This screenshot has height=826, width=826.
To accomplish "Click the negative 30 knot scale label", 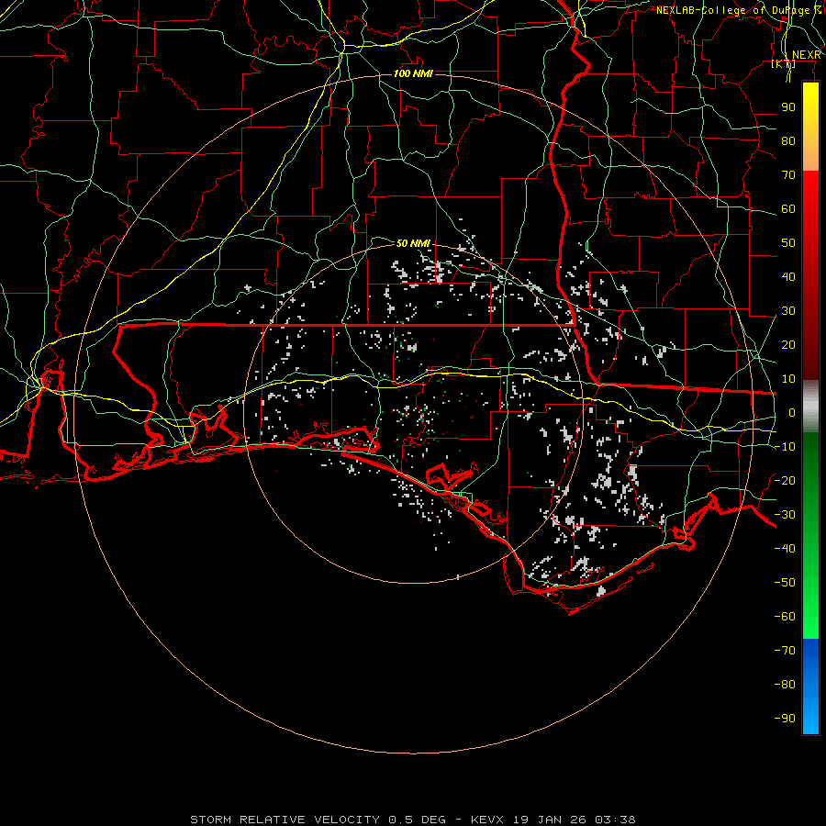I will point(785,515).
